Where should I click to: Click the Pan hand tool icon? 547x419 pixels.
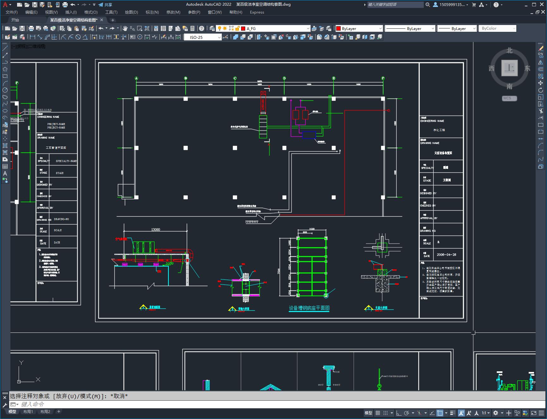[x=125, y=28]
